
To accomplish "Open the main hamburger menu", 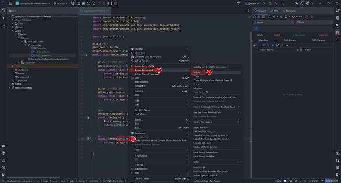I will tap(10, 3).
